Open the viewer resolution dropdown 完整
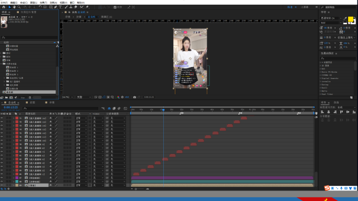Screen dimensions: 358x201 click(84, 97)
